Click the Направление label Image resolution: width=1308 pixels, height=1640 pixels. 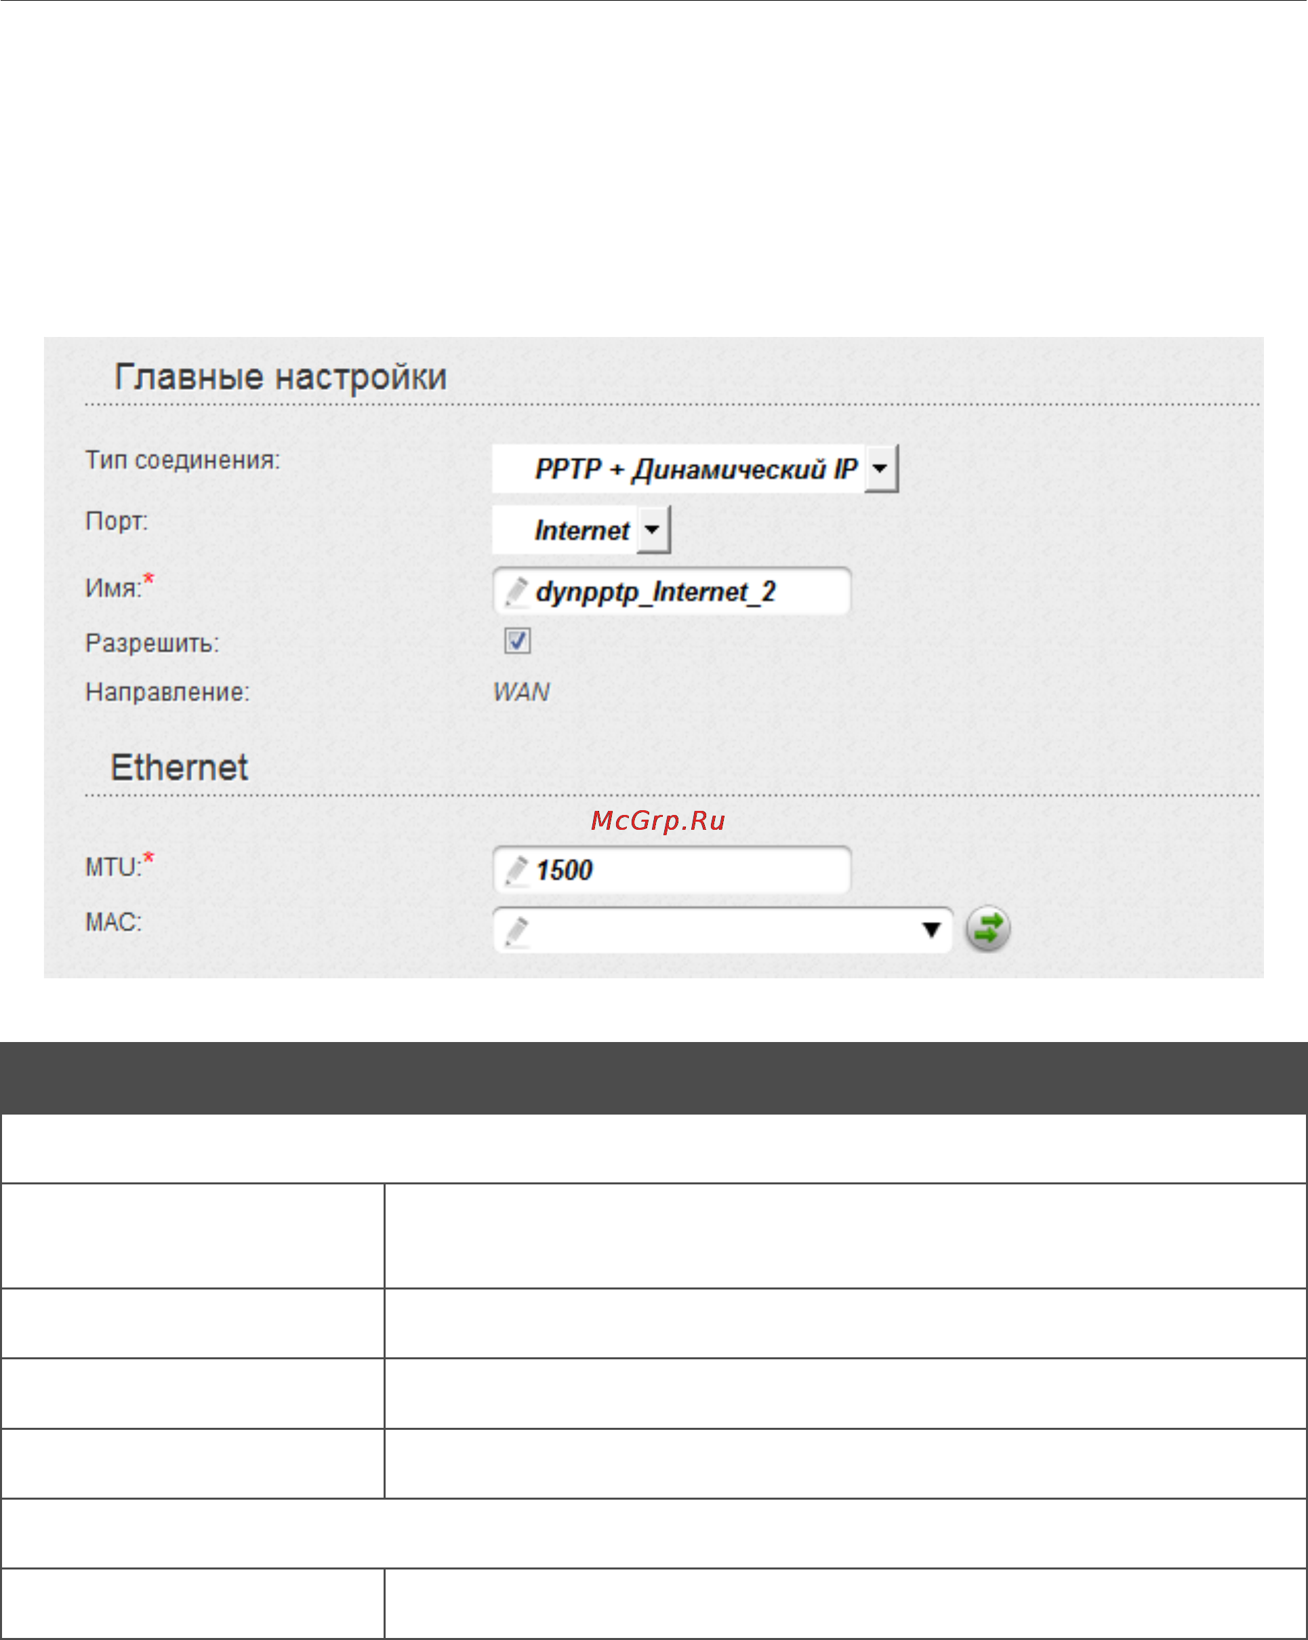tap(167, 692)
